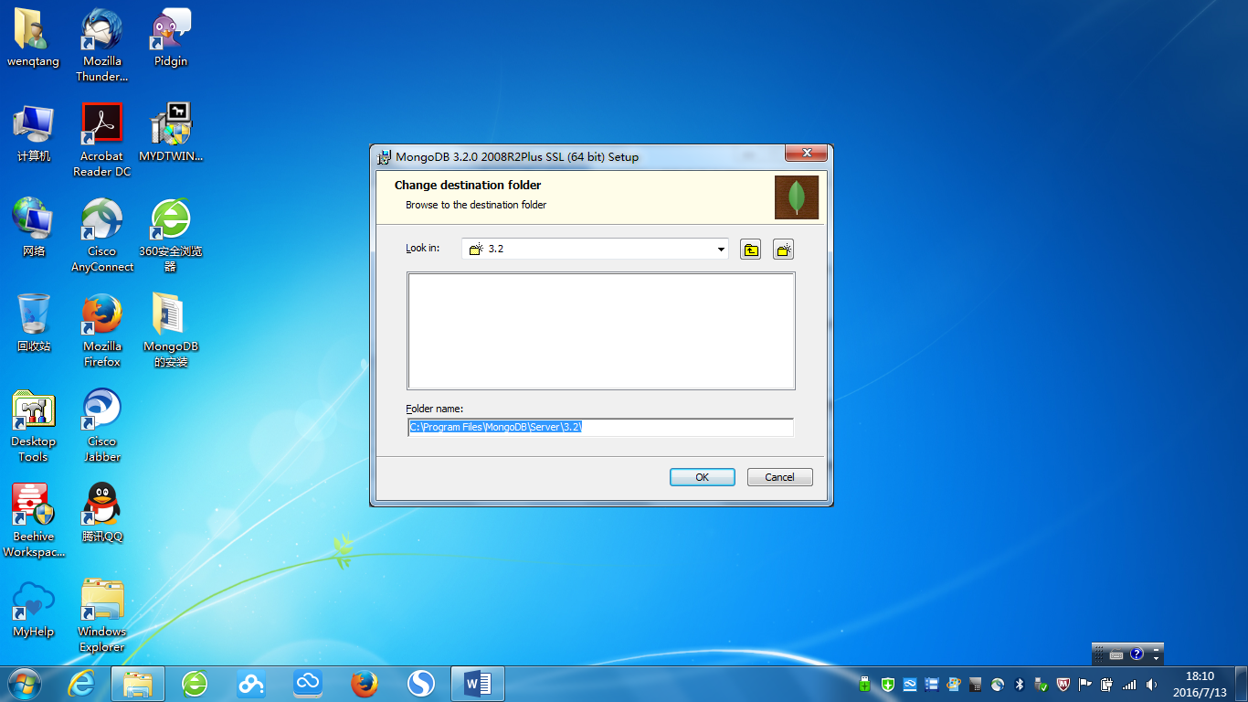The height and width of the screenshot is (702, 1248).
Task: Open the wenqtang user folder icon
Action: (33, 39)
